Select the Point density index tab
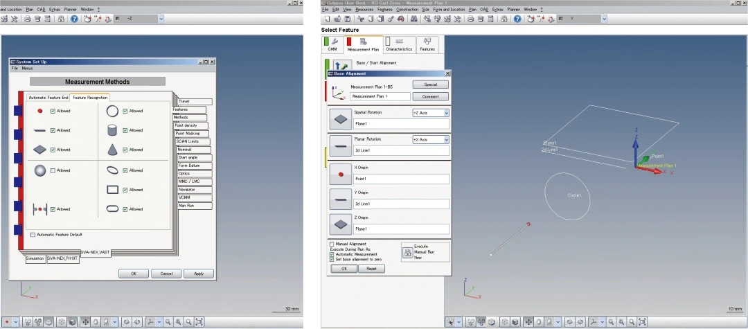Screen dimensions: 748x329 tap(188, 125)
